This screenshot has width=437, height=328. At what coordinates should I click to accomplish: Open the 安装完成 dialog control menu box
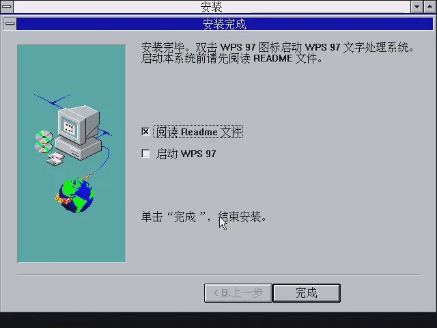coord(10,24)
